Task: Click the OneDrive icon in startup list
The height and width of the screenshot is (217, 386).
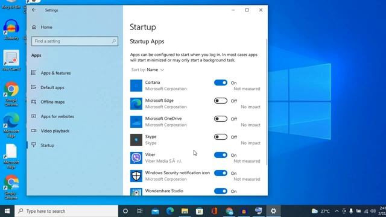Action: click(x=136, y=122)
